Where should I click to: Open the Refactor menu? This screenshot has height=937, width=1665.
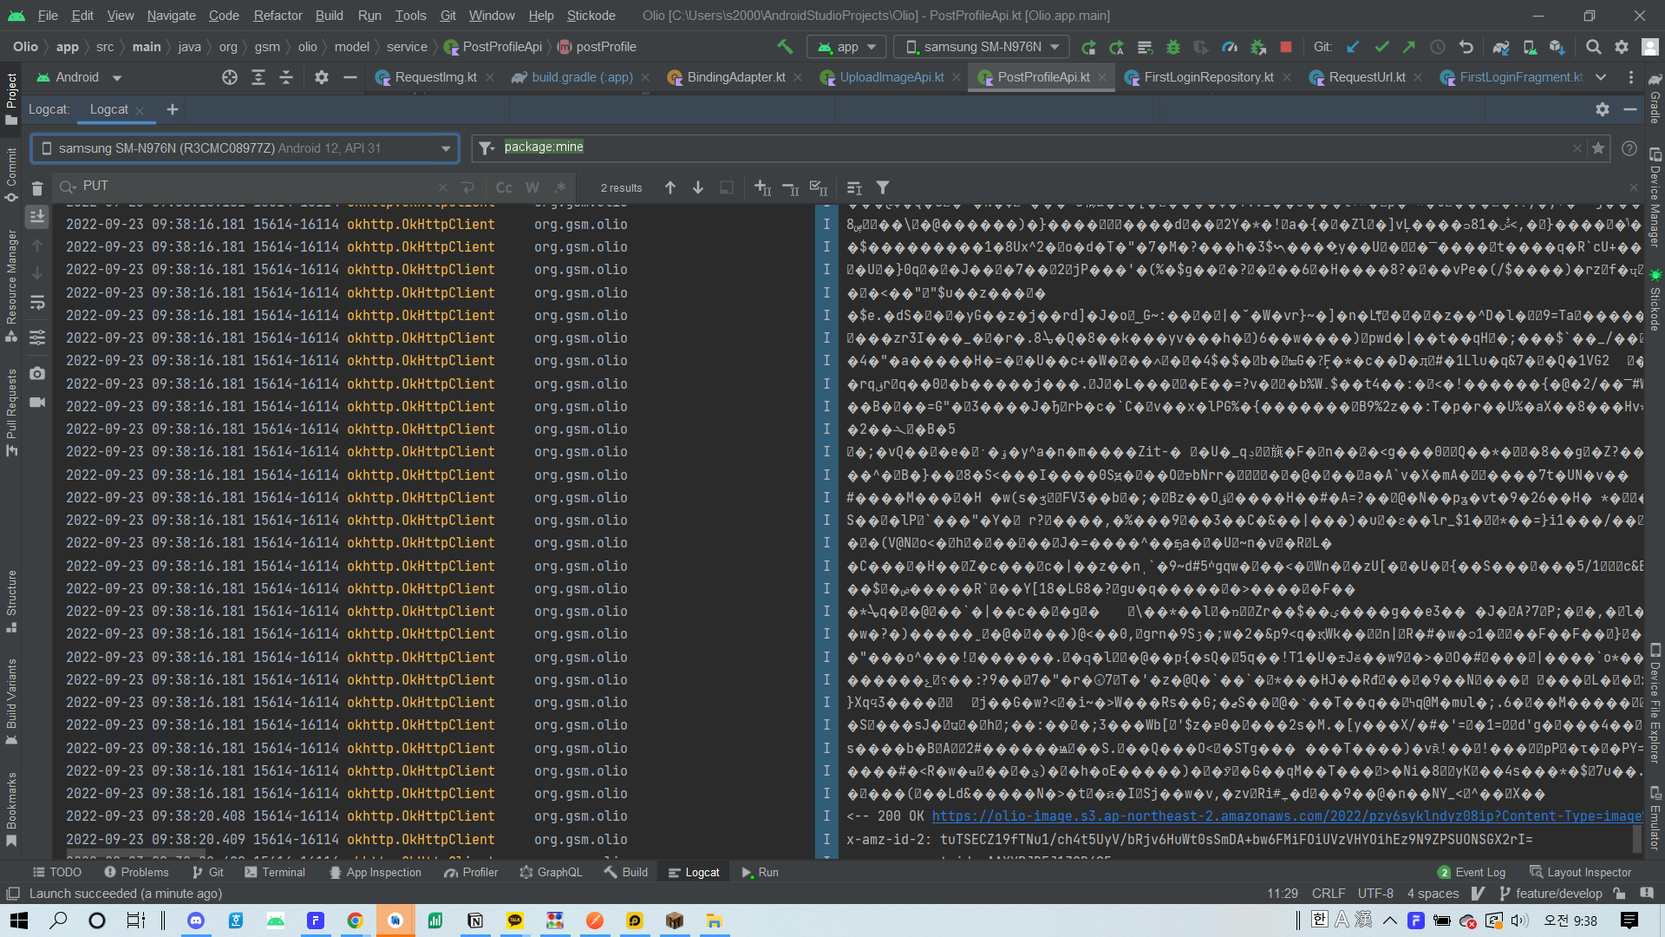[277, 16]
